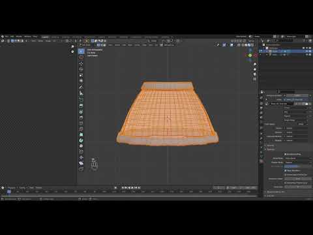Click the green Y axis navigation gizmo
Viewport: 313px width, 235px height.
pyautogui.click(x=250, y=55)
